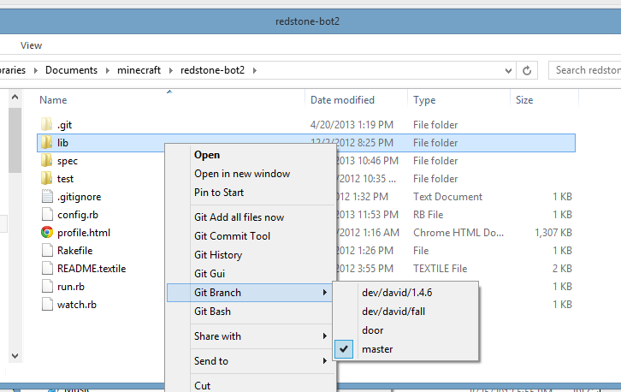This screenshot has width=621, height=392.
Task: Switch to the dev/david/1.4.6 branch
Action: click(x=405, y=293)
